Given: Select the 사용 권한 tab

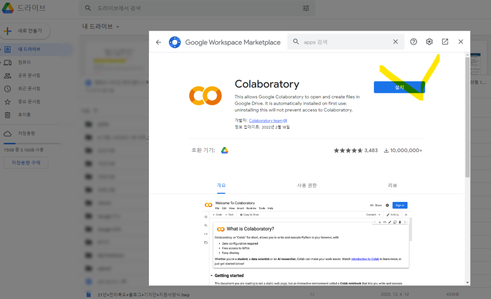Looking at the screenshot, I should 307,185.
